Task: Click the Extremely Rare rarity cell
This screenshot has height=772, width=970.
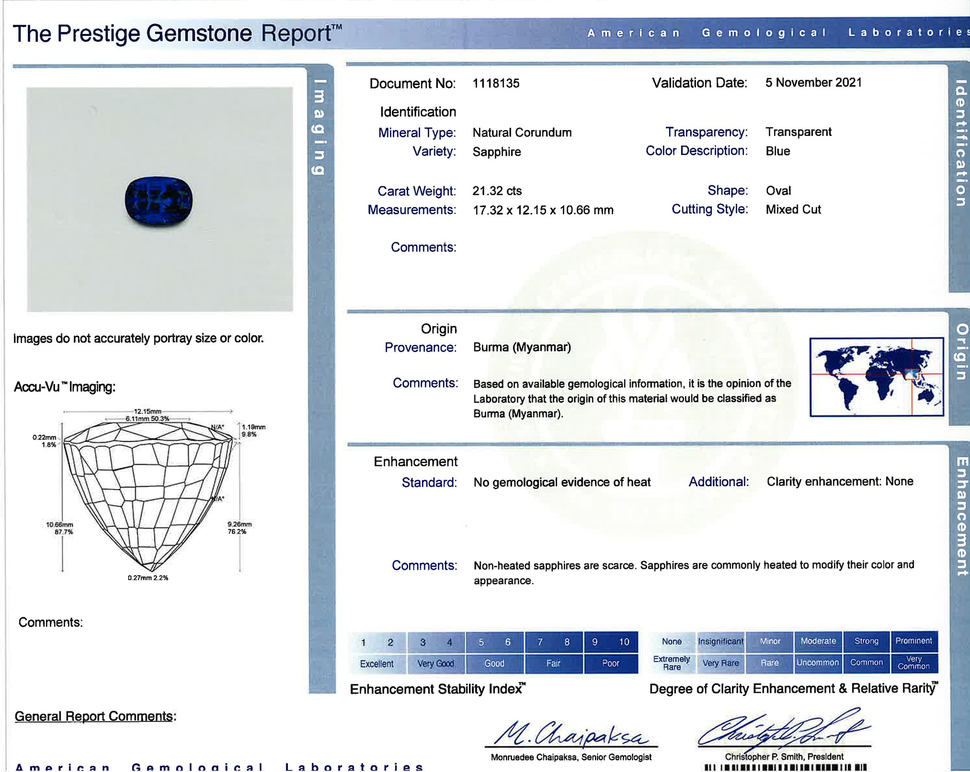Action: tap(671, 663)
